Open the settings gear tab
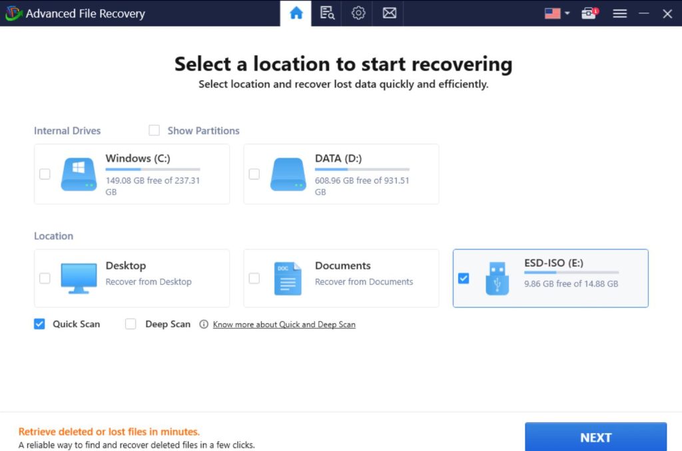682x451 pixels. (x=358, y=13)
